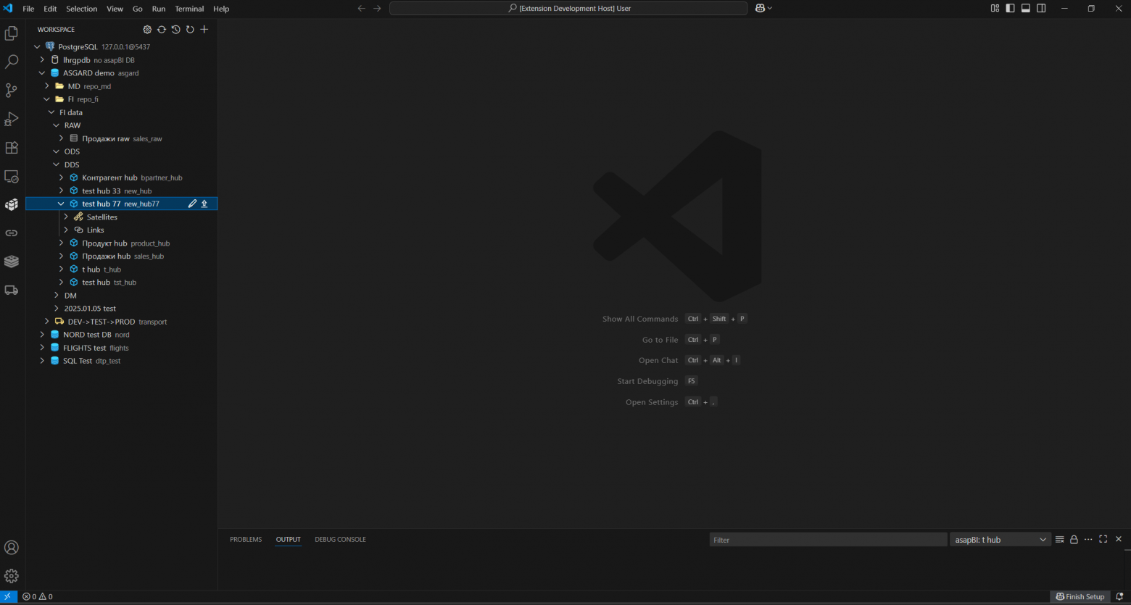Toggle the primary side bar visibility
This screenshot has width=1131, height=605.
pyautogui.click(x=1010, y=8)
